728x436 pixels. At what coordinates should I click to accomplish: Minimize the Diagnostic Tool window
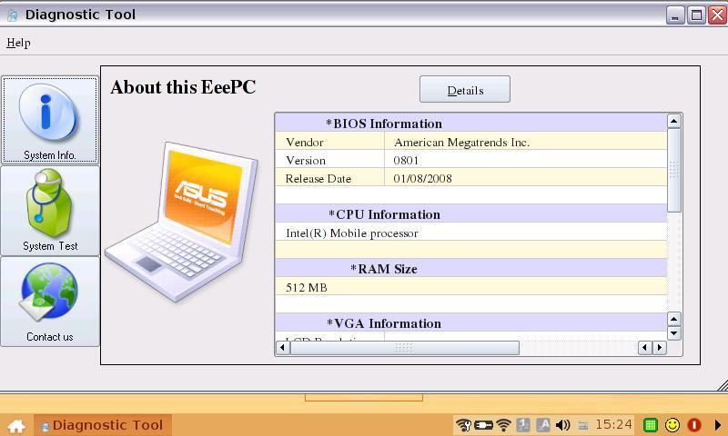tap(675, 15)
